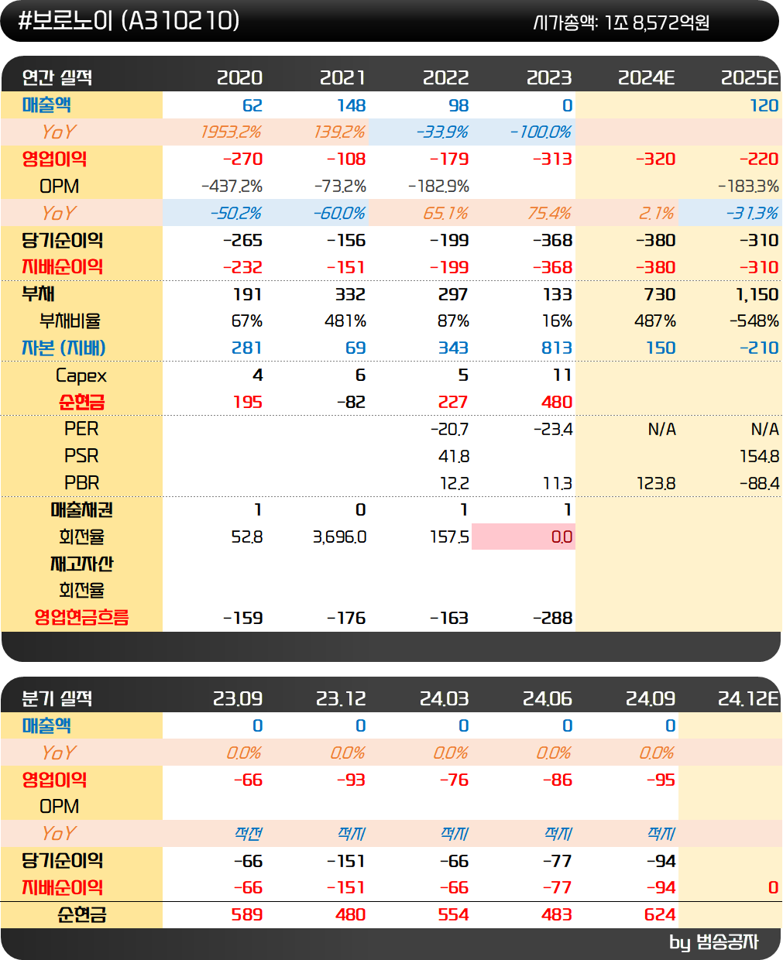Click the 자본 (지배) row label
Viewport: 783px width, 960px height.
click(x=64, y=348)
